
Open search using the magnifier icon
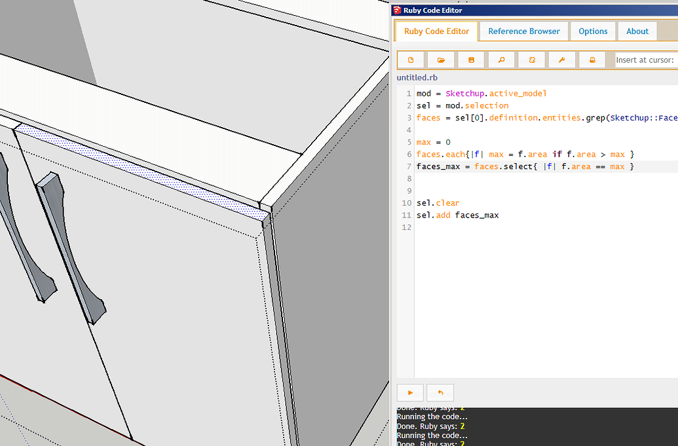point(501,60)
